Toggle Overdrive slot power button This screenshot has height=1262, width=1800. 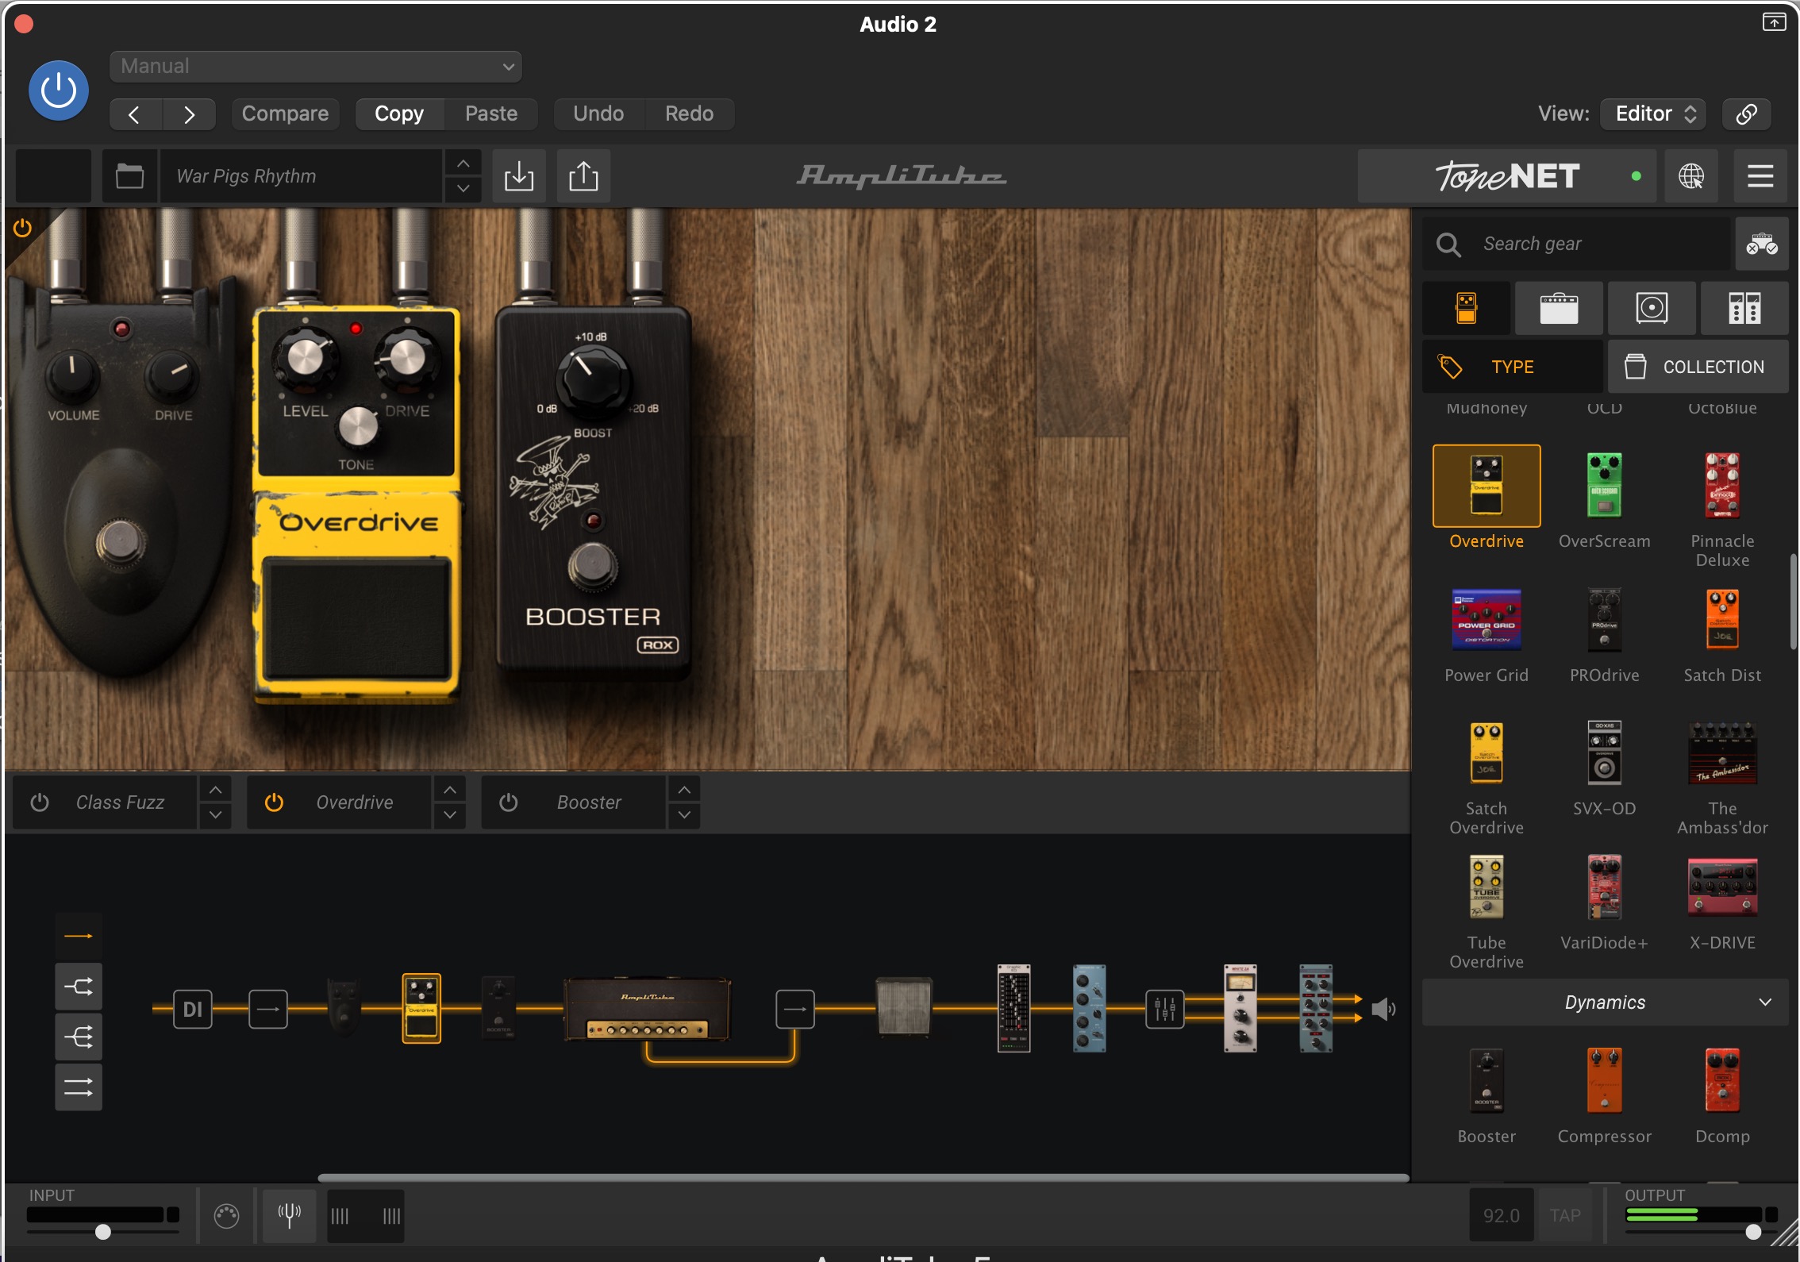pos(274,802)
